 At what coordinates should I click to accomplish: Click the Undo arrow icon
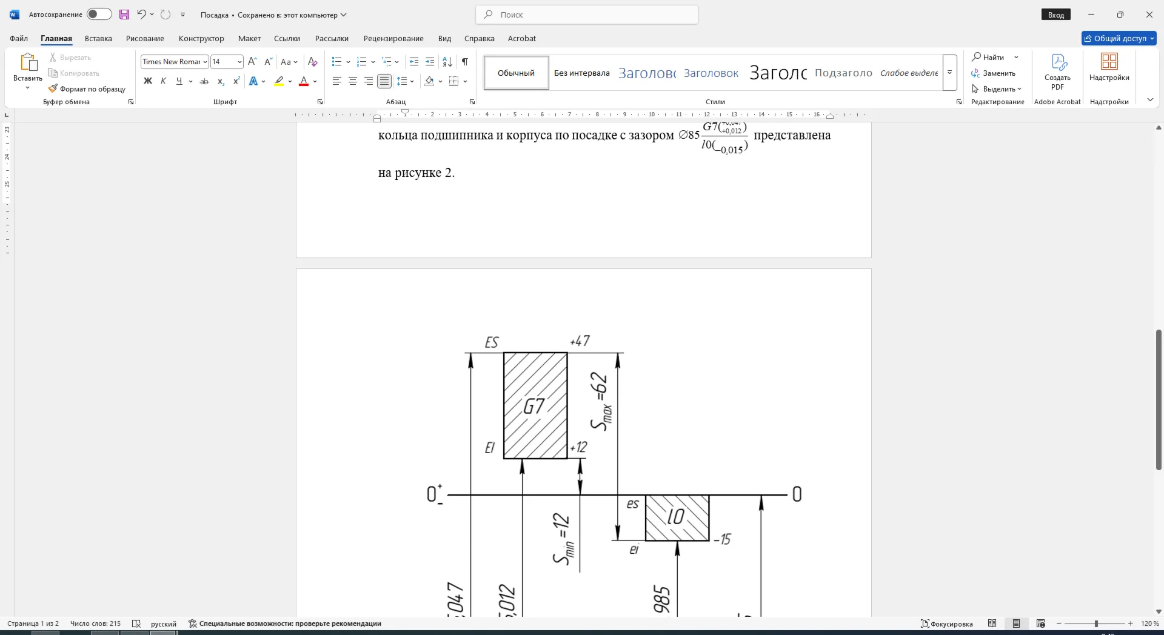[x=141, y=15]
